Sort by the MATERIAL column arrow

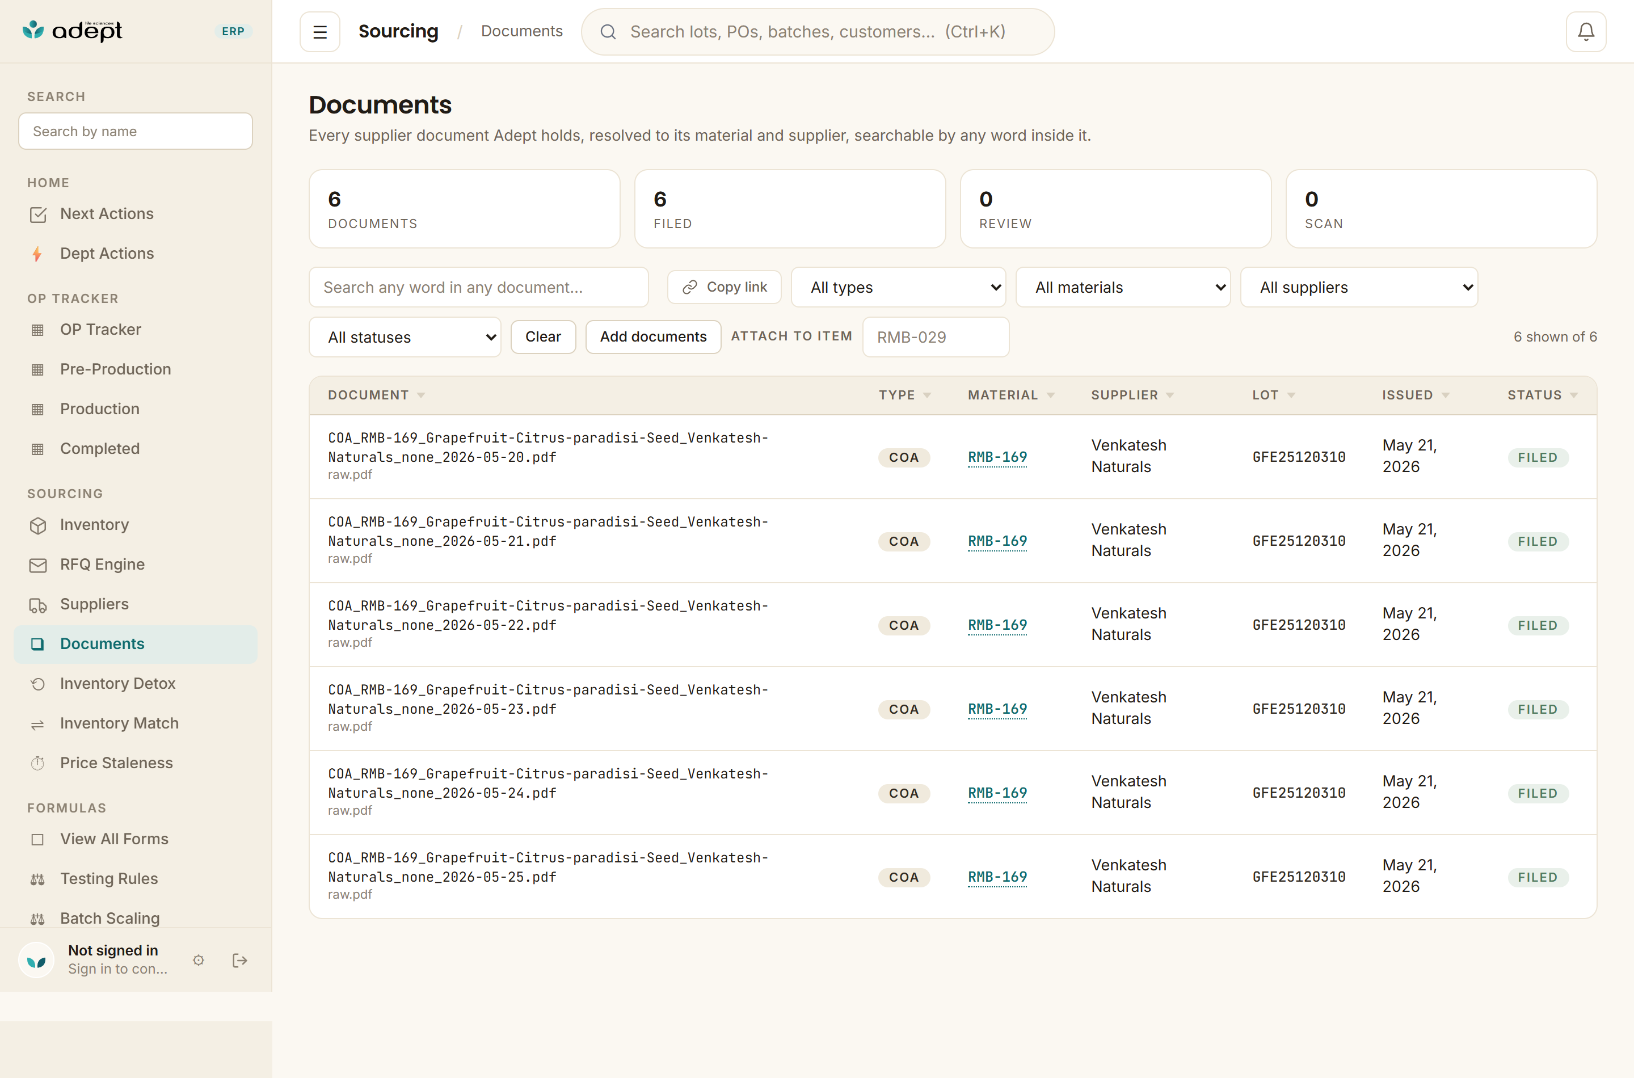pos(1050,395)
